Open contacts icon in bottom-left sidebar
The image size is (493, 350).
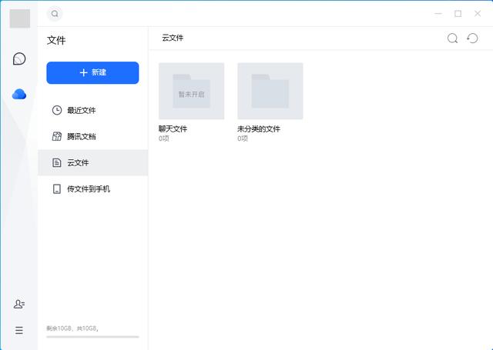(x=19, y=305)
